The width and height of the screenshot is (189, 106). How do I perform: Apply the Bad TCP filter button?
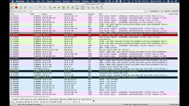(x=167, y=11)
